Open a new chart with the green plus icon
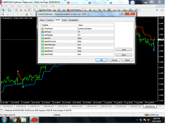This screenshot has height=129, width=173. tap(3, 10)
